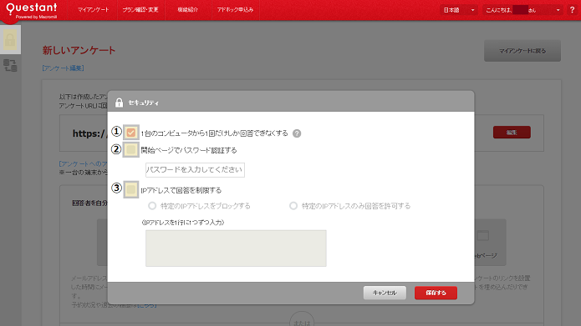The width and height of the screenshot is (581, 326).
Task: Click the Questant logo
Action: pyautogui.click(x=32, y=10)
